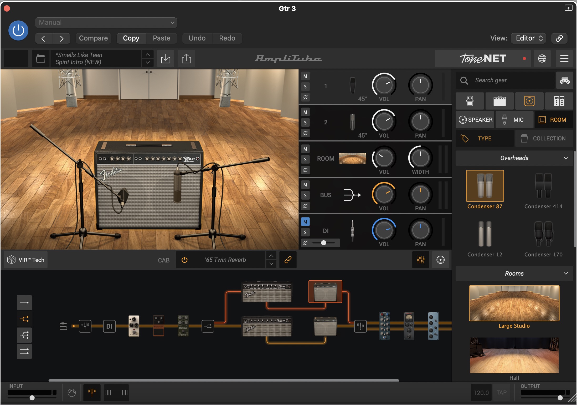
Task: Select the stomp pedal gear category icon
Action: tap(470, 101)
